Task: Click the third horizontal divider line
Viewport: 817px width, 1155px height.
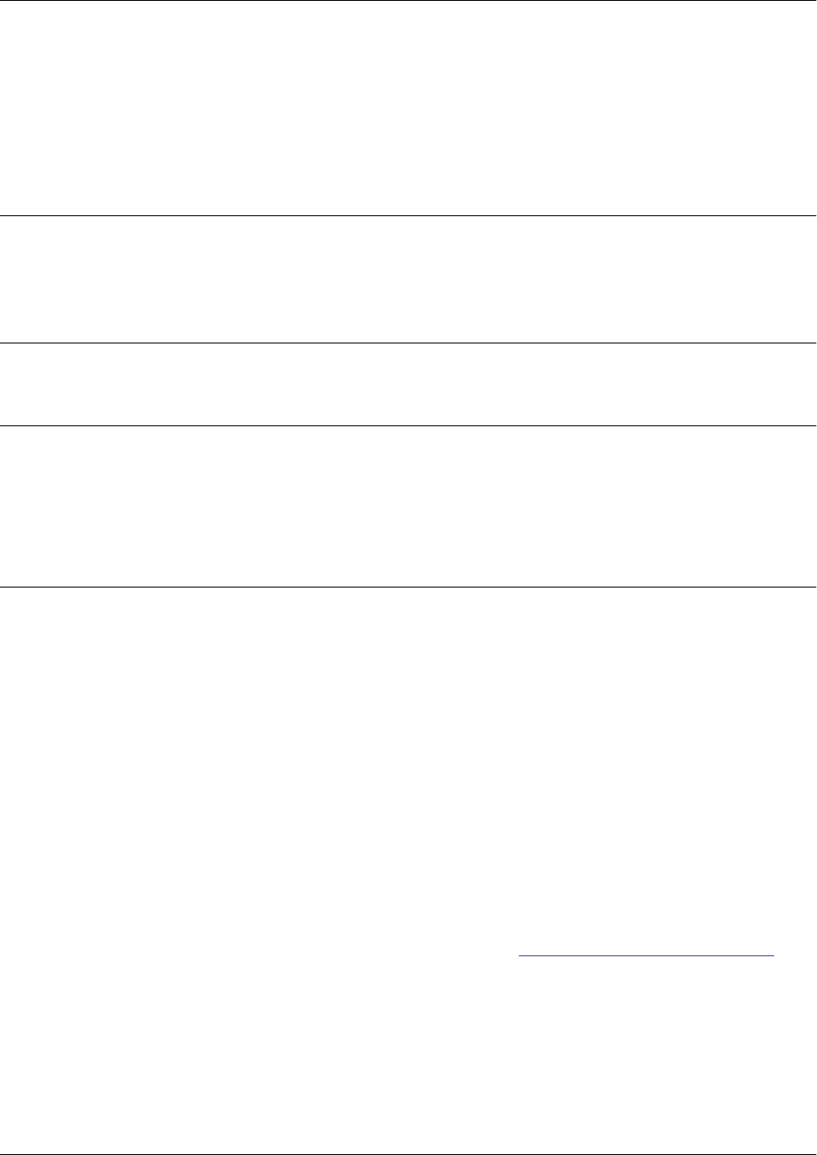Action: [408, 343]
